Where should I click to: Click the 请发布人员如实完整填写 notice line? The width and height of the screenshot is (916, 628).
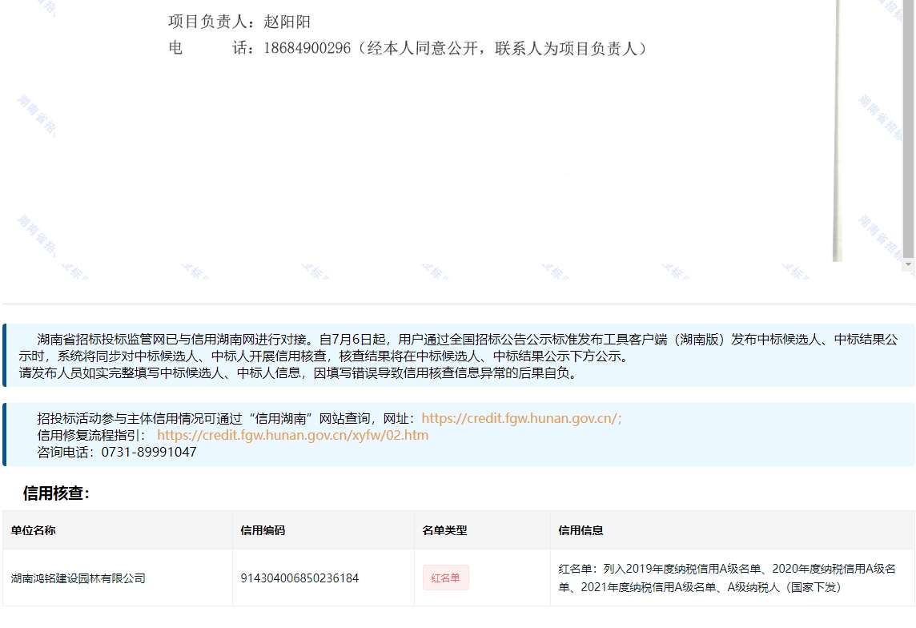(x=296, y=372)
